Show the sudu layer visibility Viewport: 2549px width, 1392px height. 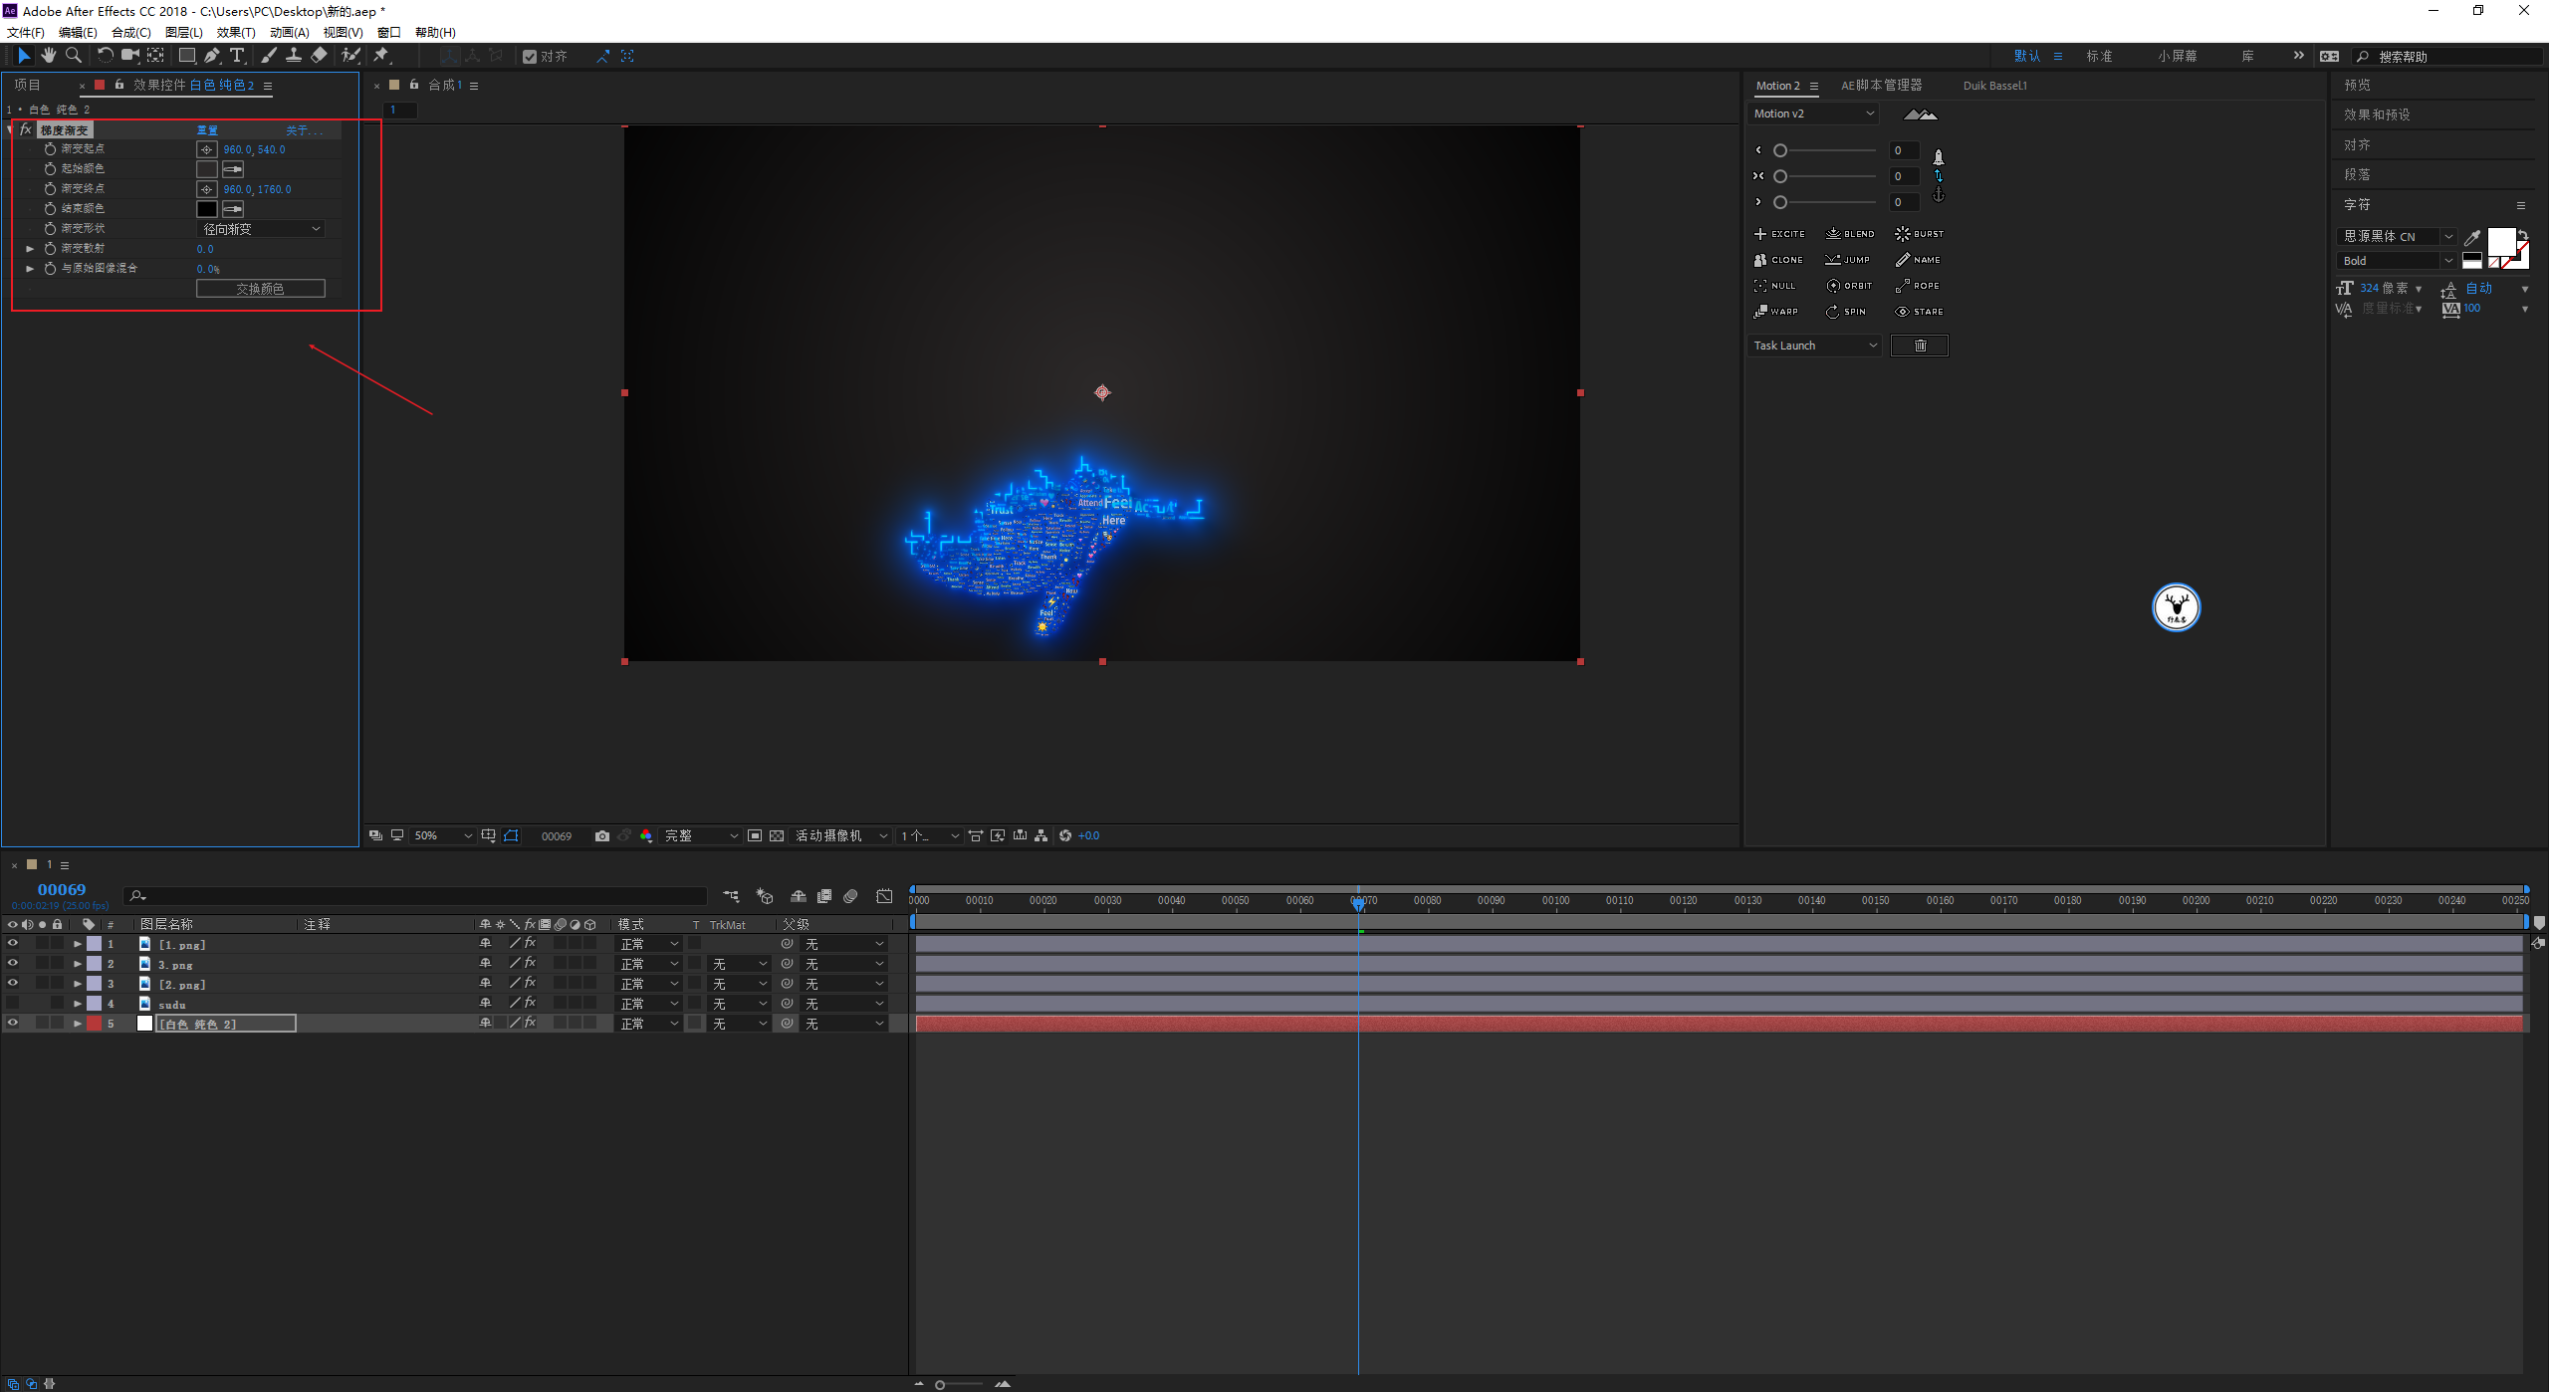point(13,1004)
